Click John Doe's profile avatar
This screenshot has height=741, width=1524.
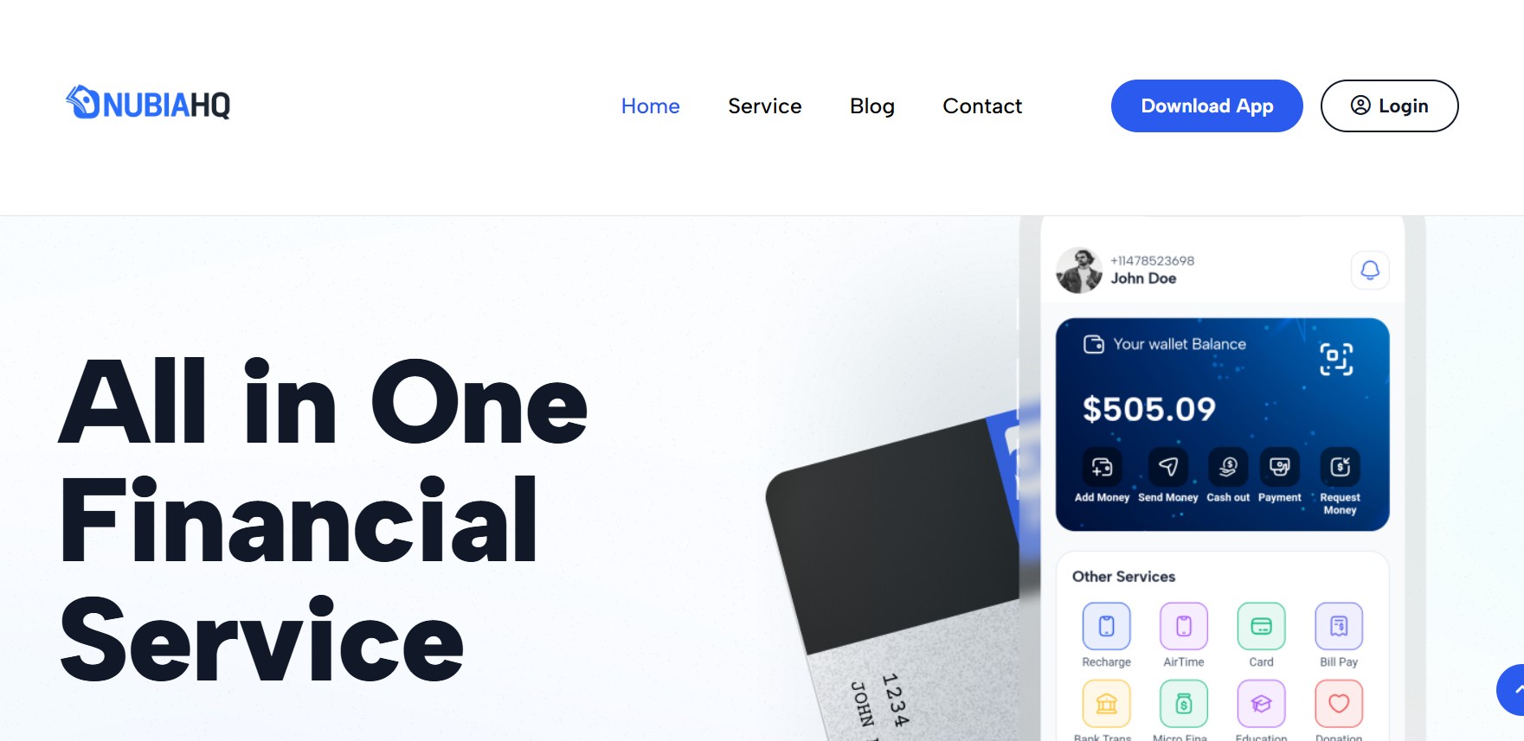[x=1079, y=271]
